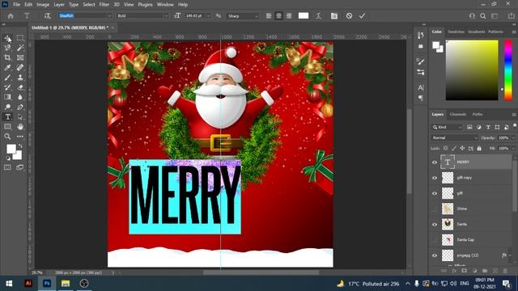Select the Brush tool
This screenshot has height=291, width=518.
7,78
